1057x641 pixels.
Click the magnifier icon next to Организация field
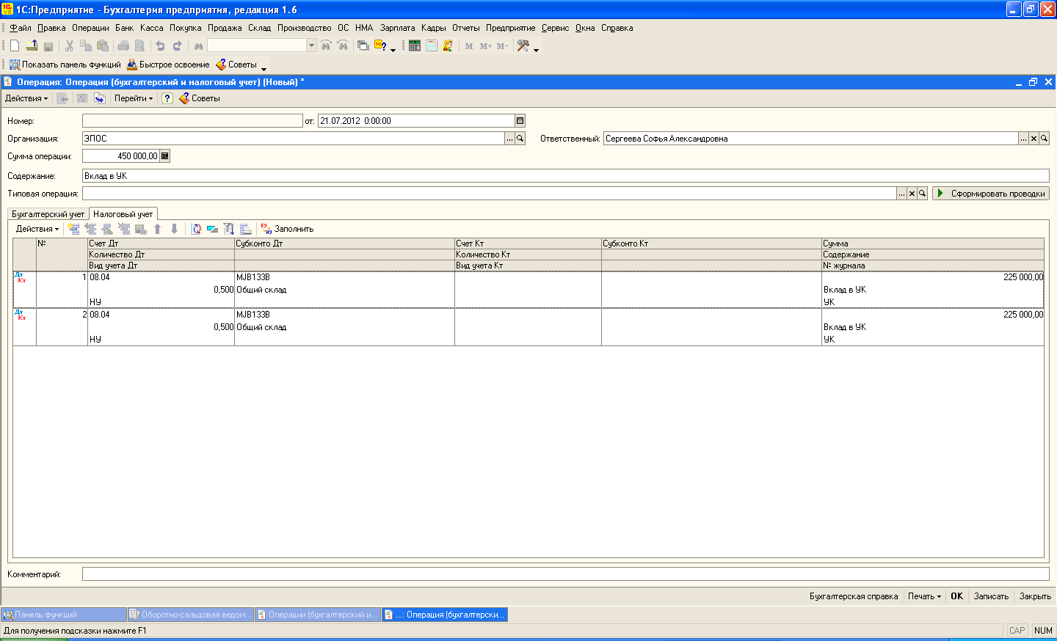pyautogui.click(x=520, y=139)
